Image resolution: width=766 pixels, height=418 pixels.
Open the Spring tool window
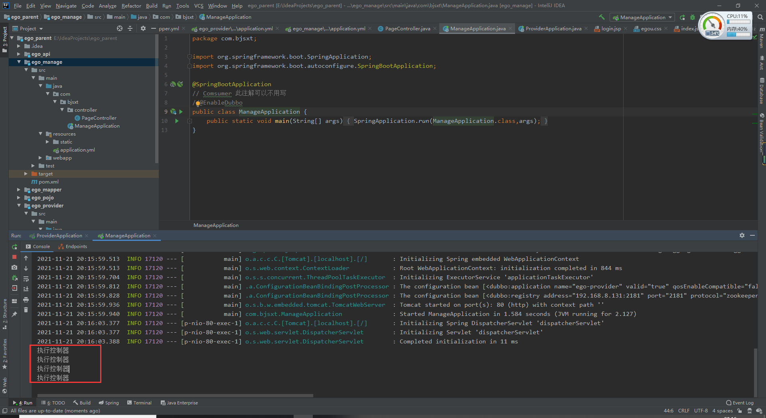click(x=109, y=403)
